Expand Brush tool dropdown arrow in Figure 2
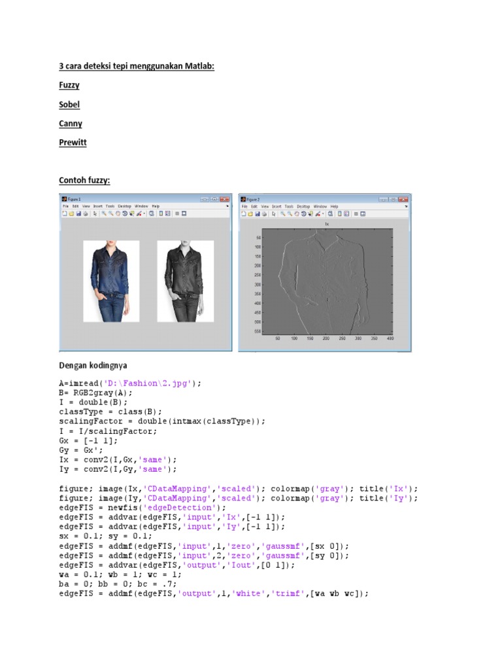This screenshot has width=502, height=669. tap(323, 214)
